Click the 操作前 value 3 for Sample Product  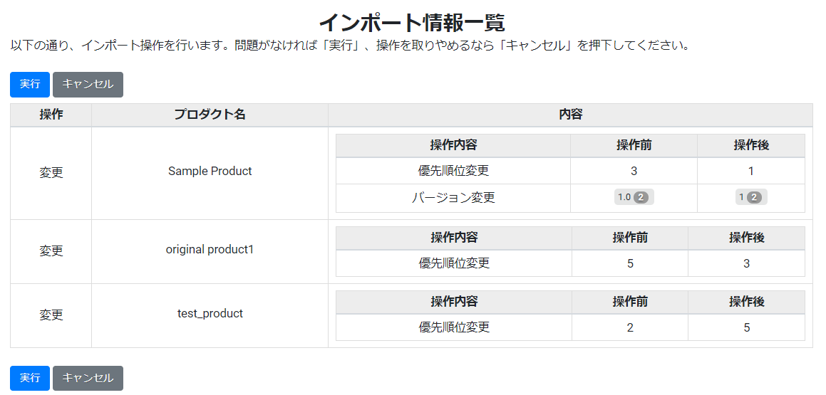click(x=634, y=171)
